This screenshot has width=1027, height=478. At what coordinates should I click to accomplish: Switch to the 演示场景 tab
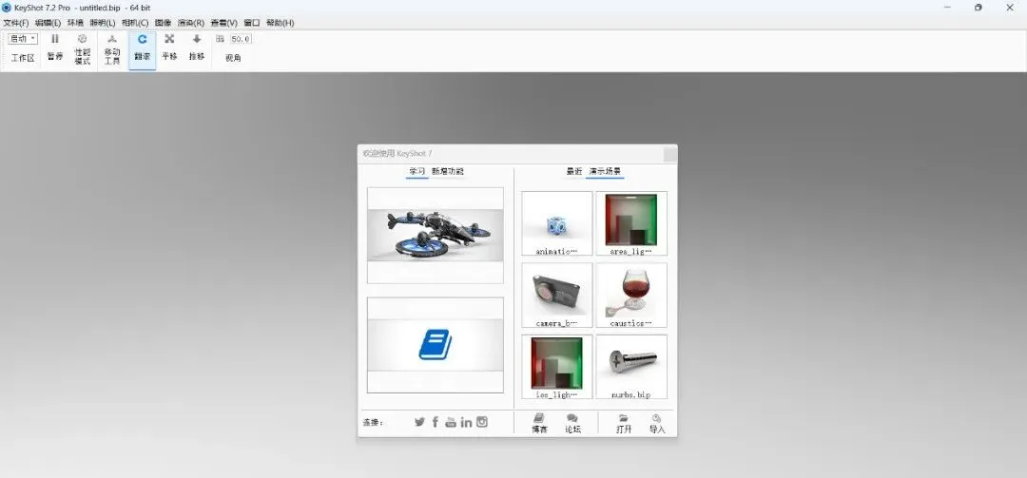coord(605,172)
